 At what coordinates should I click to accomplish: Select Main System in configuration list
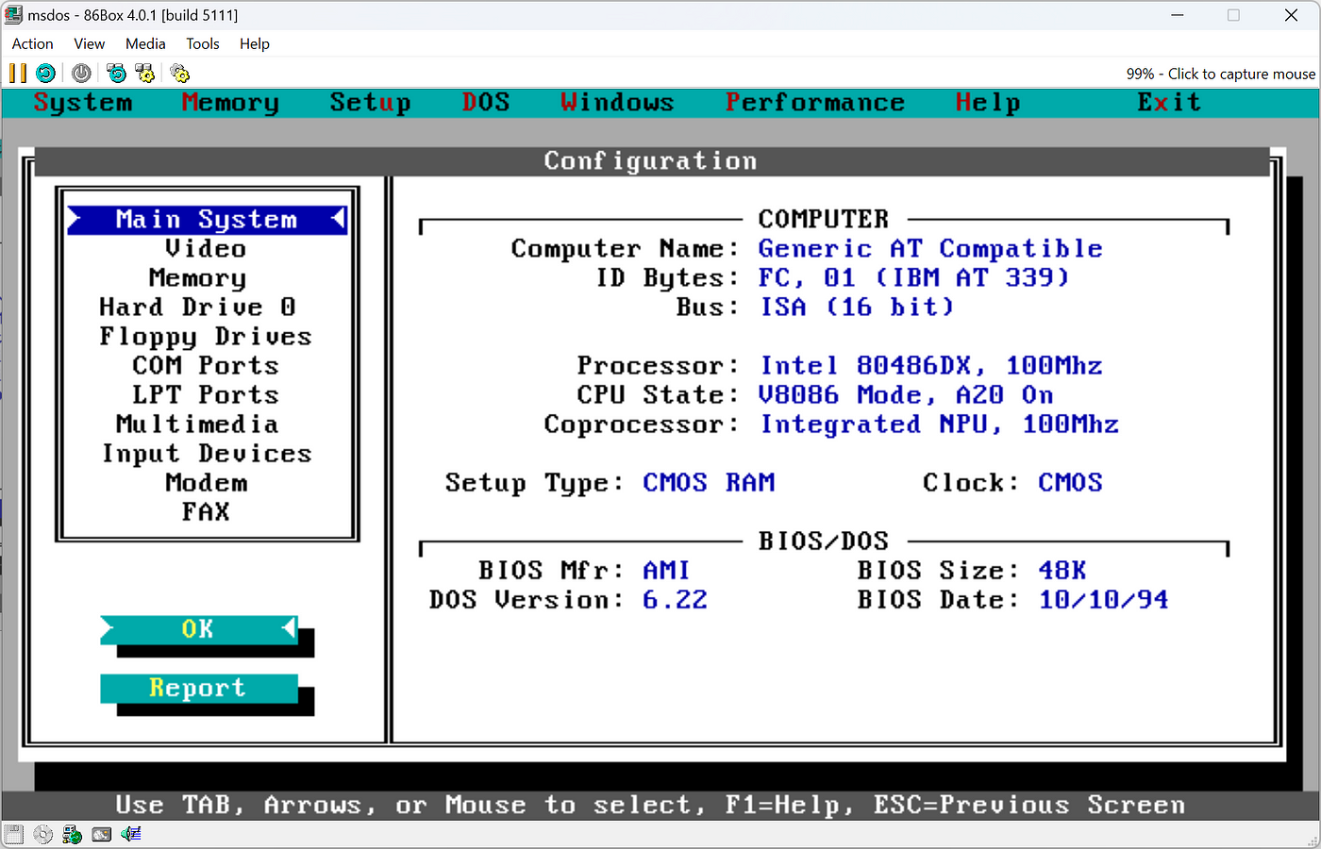point(207,219)
